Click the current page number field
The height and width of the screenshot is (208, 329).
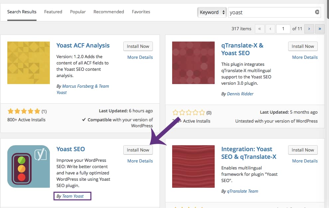283,29
